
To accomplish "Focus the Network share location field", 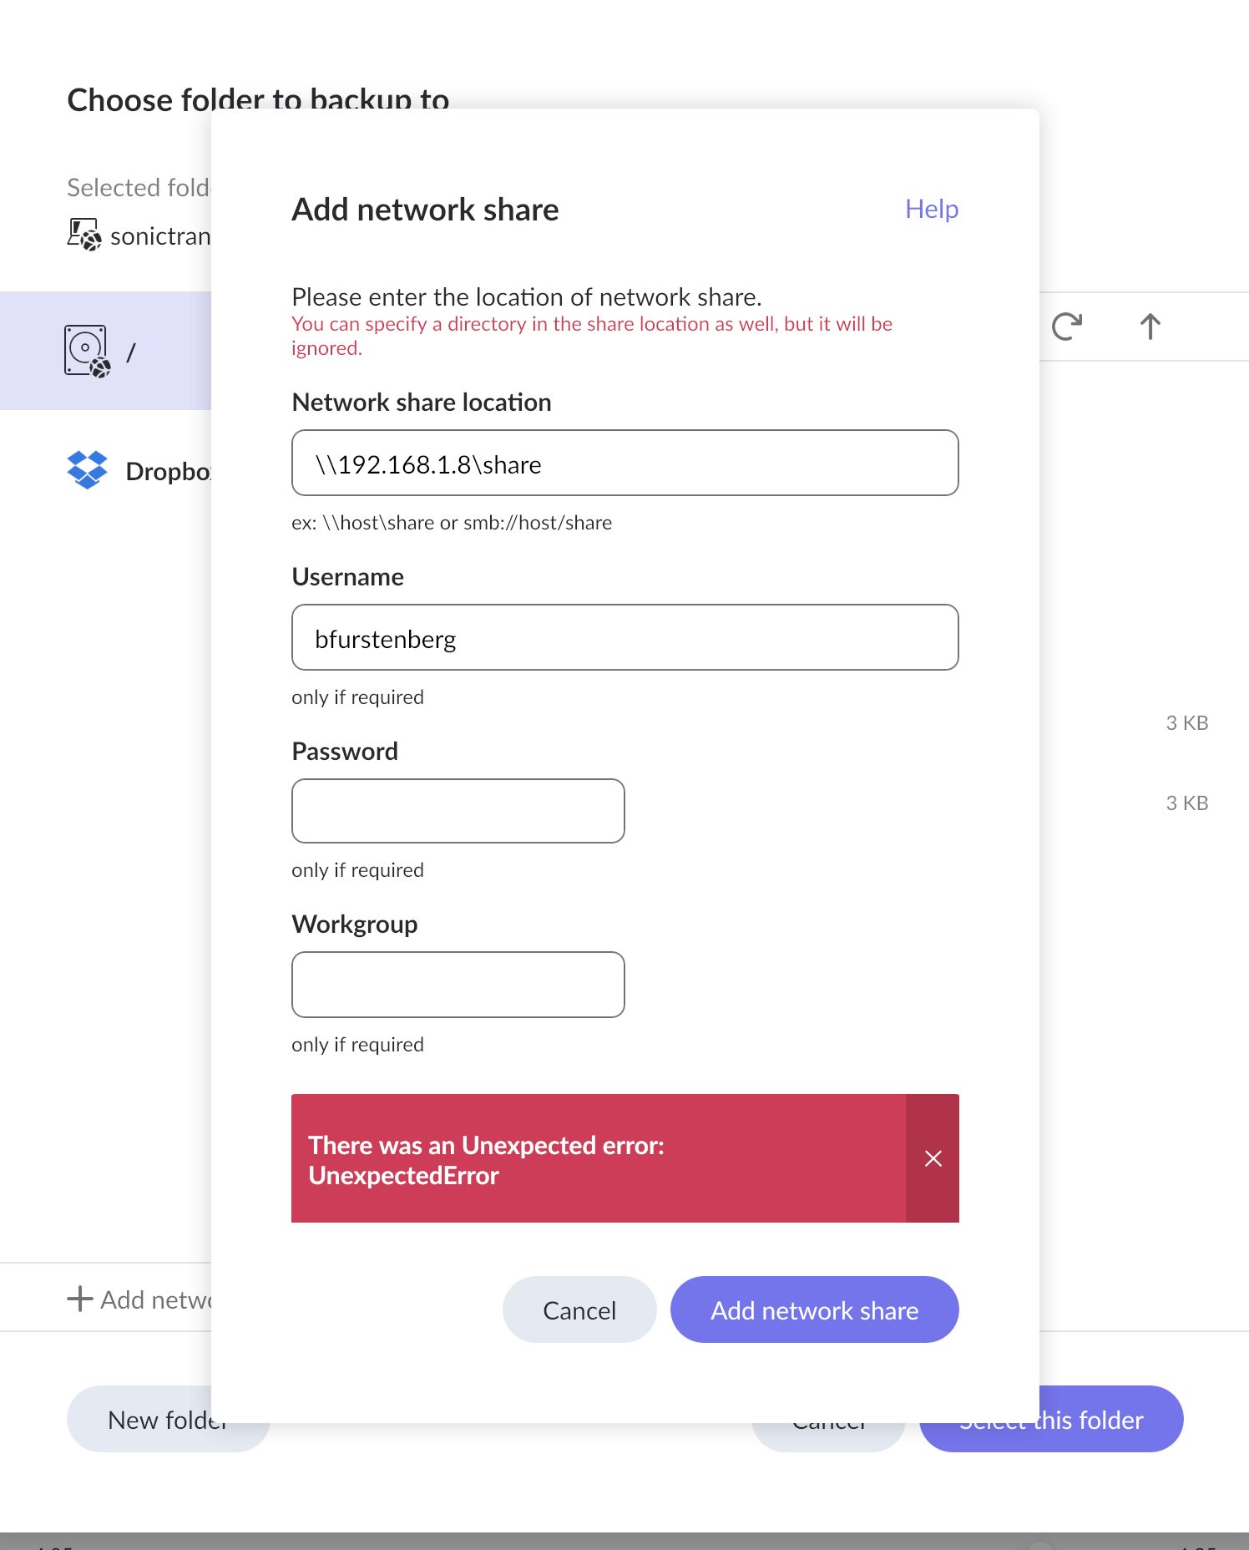I will (x=625, y=463).
